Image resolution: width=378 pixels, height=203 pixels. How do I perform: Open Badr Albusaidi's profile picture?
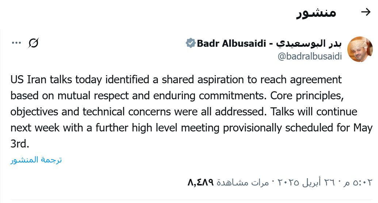pos(360,49)
